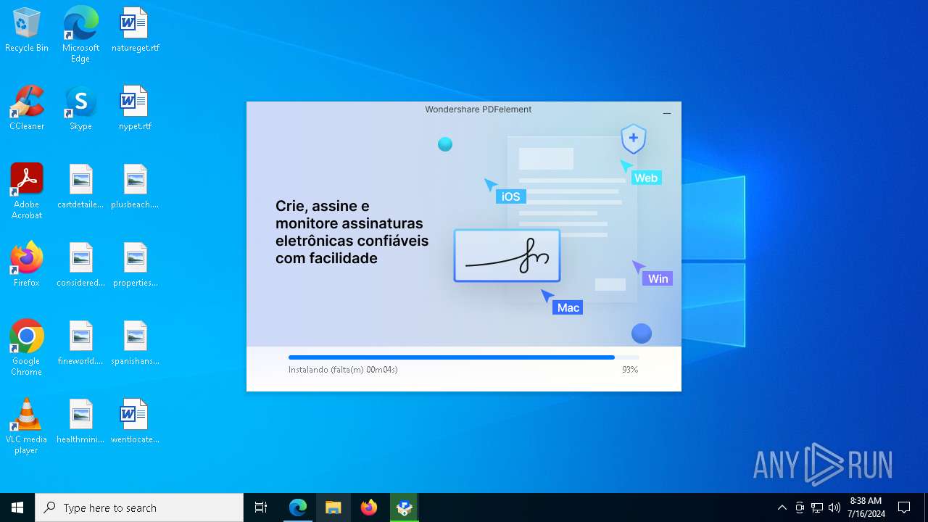Open the Recycle Bin desktop icon

click(27, 30)
